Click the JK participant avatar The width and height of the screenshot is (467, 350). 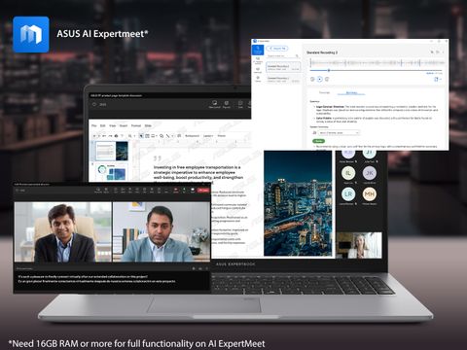(370, 173)
